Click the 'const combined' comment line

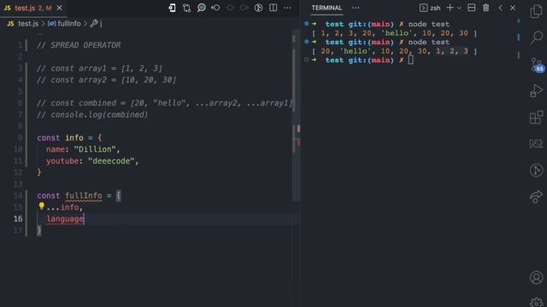[164, 103]
